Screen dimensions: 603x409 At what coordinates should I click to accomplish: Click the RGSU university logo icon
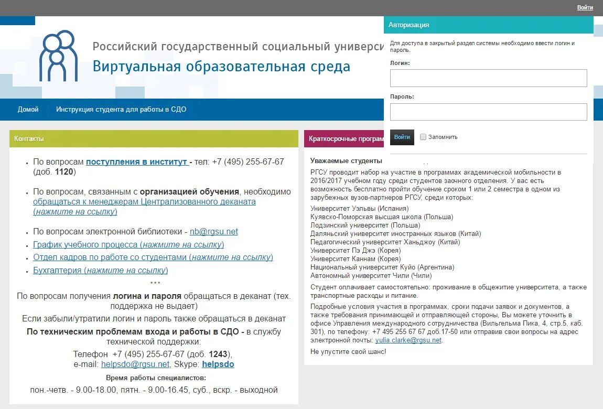(x=58, y=56)
